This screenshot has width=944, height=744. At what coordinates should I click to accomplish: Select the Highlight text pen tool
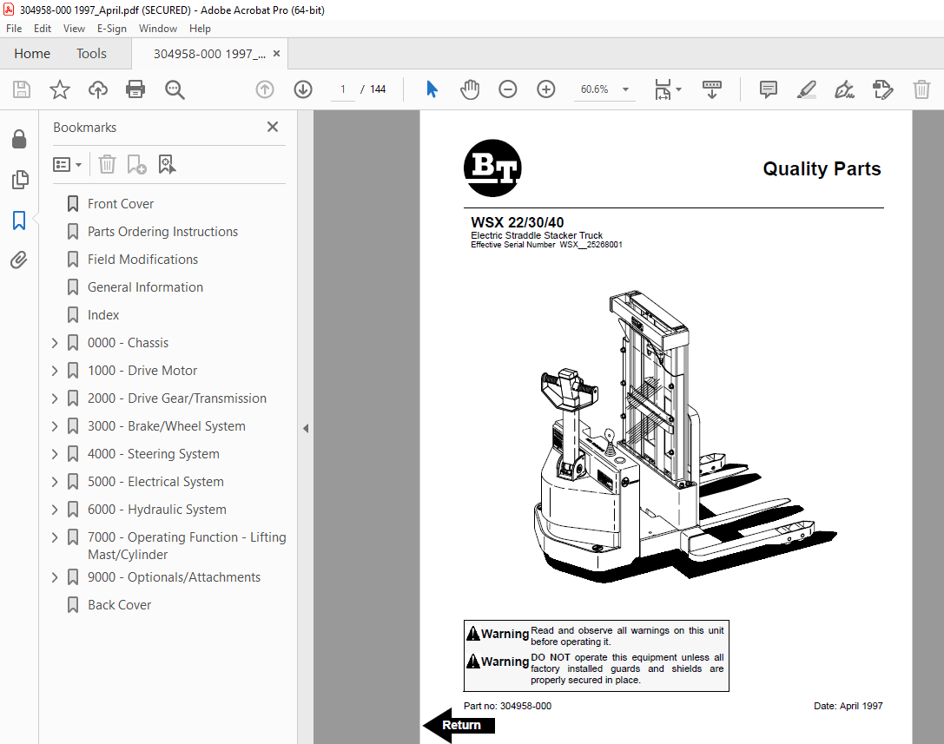click(x=806, y=89)
